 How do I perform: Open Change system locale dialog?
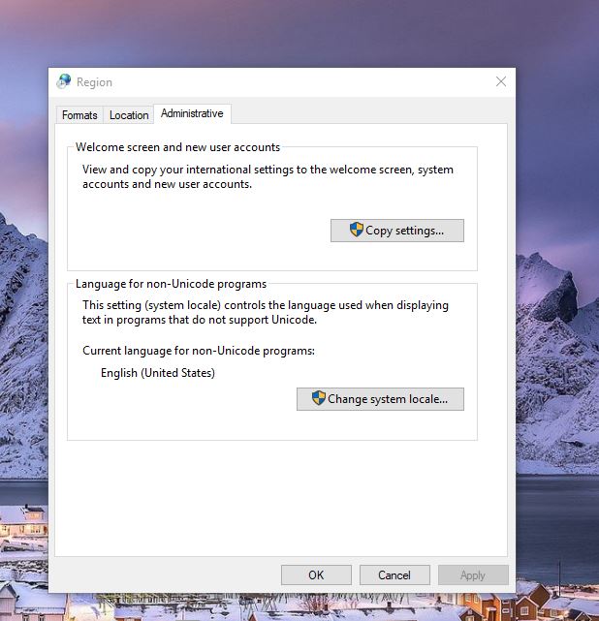[380, 399]
